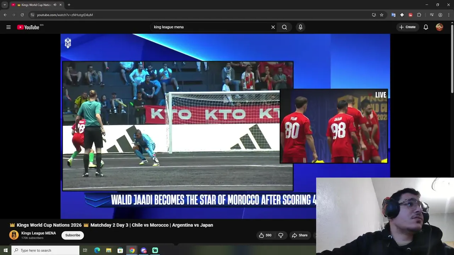The width and height of the screenshot is (454, 255).
Task: Click the address bar URL
Action: tap(65, 15)
